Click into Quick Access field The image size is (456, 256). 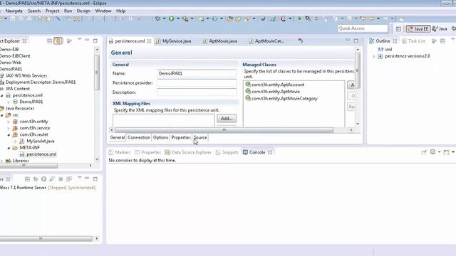363,28
